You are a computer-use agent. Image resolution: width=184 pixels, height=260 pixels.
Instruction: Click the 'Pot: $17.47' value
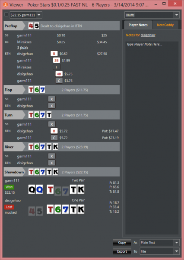pos(110,131)
